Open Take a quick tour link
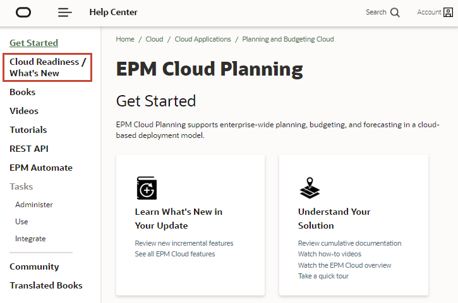 [x=323, y=276]
